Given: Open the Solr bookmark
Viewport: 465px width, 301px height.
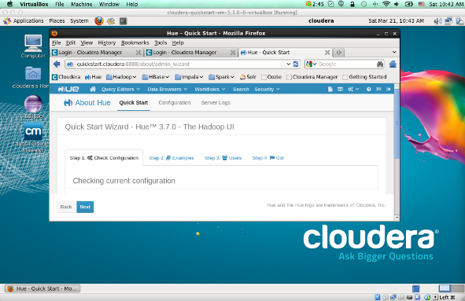Looking at the screenshot, I should [248, 77].
